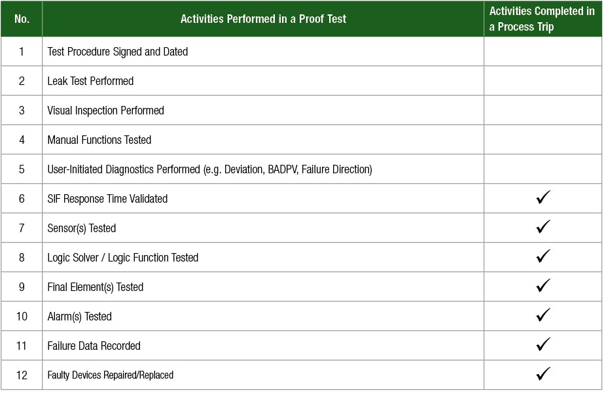Click the empty process trip cell for Visual Inspection
604x393 pixels.
543,111
